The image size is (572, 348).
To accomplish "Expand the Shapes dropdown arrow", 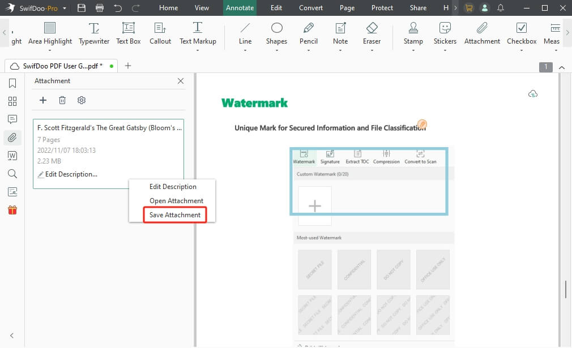I will [x=276, y=50].
